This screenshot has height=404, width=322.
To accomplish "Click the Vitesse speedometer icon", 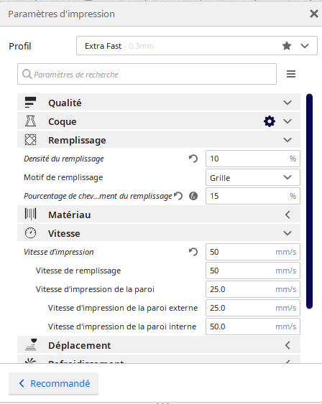I will pyautogui.click(x=30, y=233).
